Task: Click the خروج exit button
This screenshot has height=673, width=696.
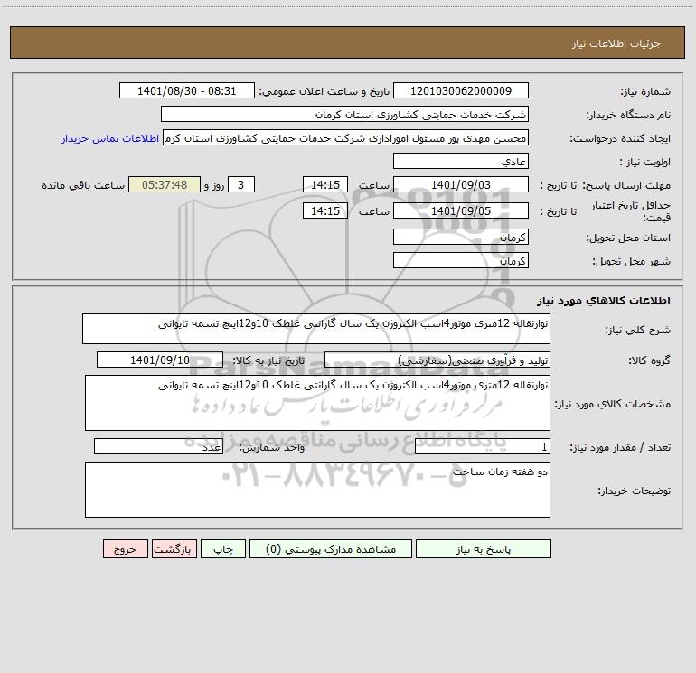Action: coord(125,548)
